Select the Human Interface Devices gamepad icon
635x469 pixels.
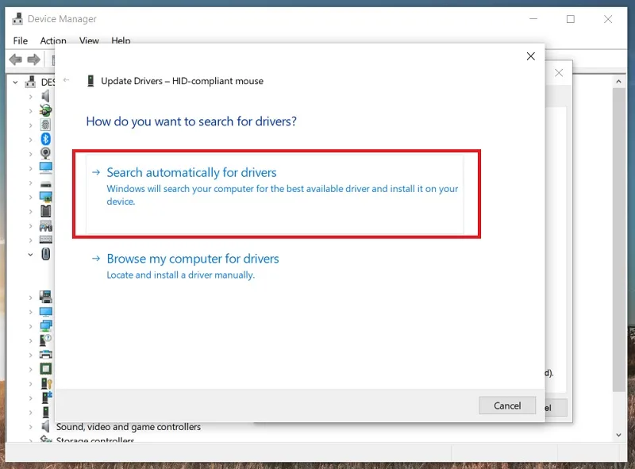tap(46, 226)
